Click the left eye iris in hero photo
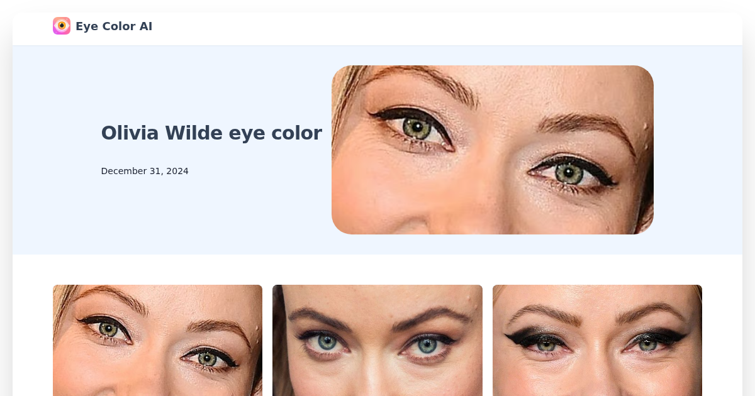 (x=417, y=128)
